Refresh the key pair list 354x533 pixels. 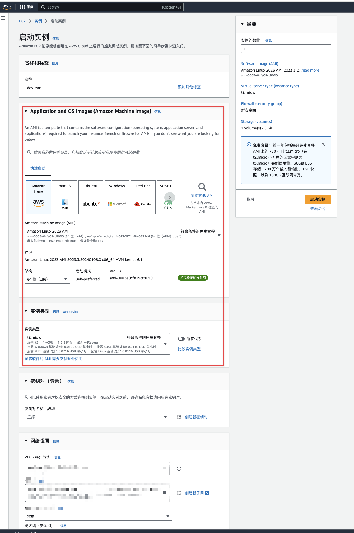[179, 417]
